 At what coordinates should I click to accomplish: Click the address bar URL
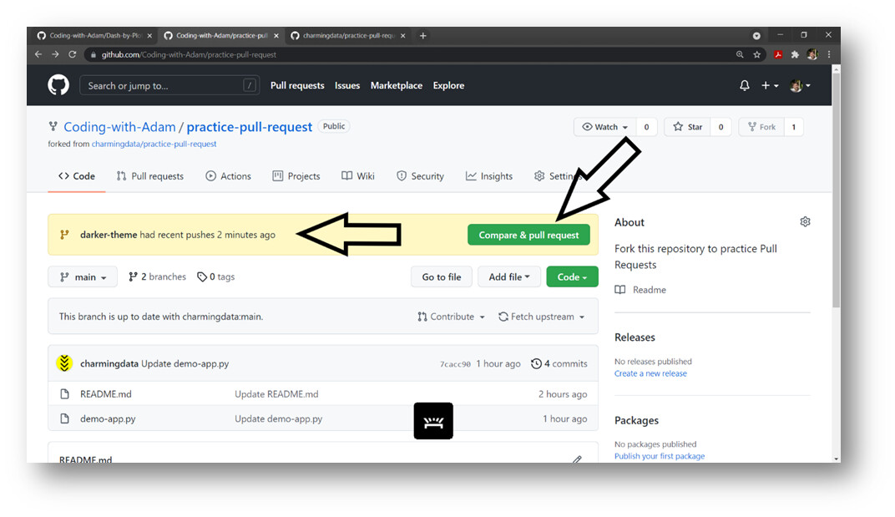(189, 55)
